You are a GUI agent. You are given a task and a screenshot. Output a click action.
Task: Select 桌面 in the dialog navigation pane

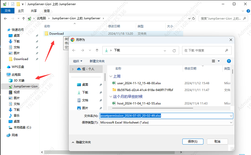85,85
